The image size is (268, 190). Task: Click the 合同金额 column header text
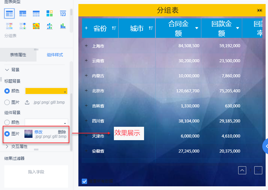point(178,28)
